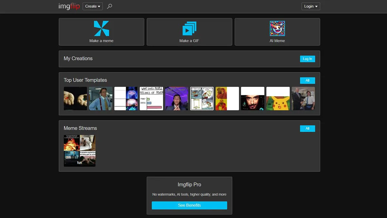Image resolution: width=387 pixels, height=218 pixels.
Task: Click the See Benefits button
Action: (x=189, y=205)
